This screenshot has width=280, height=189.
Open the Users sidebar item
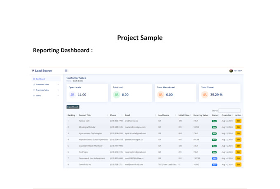[46, 96]
